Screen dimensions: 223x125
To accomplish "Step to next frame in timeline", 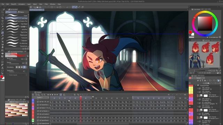I will [x=55, y=95].
